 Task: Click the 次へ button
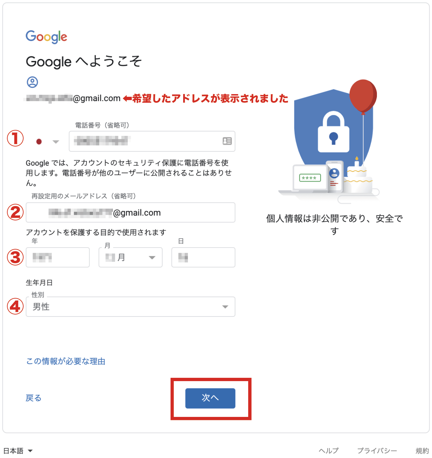pos(210,398)
